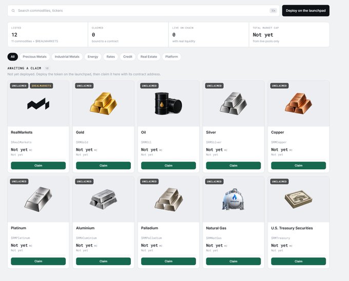
Task: Click the AWAITING A CLAIM heading
Action: coord(24,68)
